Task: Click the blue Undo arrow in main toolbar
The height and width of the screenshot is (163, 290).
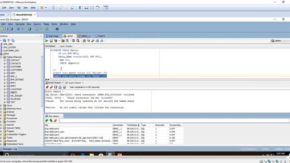Action: [18, 29]
